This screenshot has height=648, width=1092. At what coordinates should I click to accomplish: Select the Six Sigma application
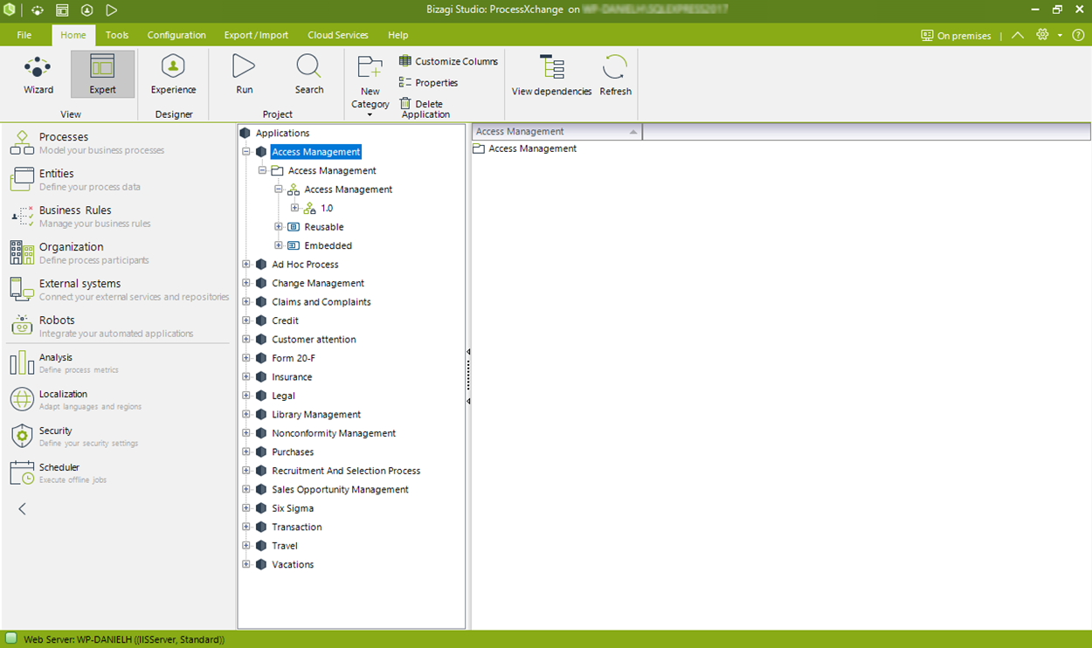pyautogui.click(x=292, y=508)
